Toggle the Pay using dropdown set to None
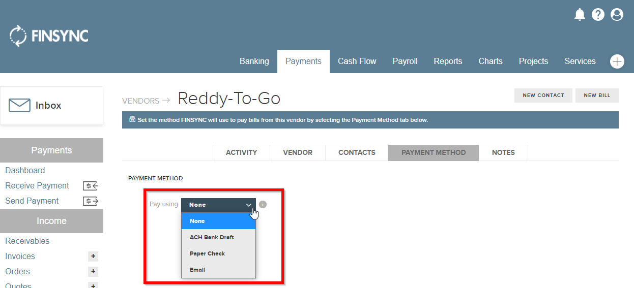Viewport: 634px width, 288px height. [218, 205]
